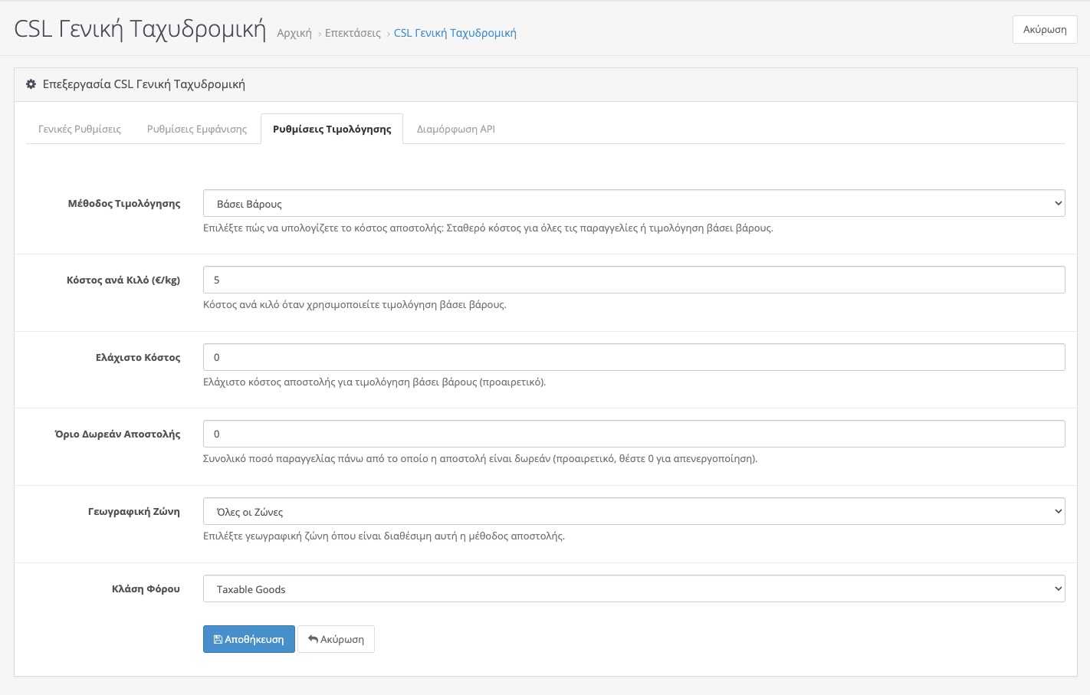Click the Κλάση Φόρου label
The width and height of the screenshot is (1090, 695).
pos(146,588)
